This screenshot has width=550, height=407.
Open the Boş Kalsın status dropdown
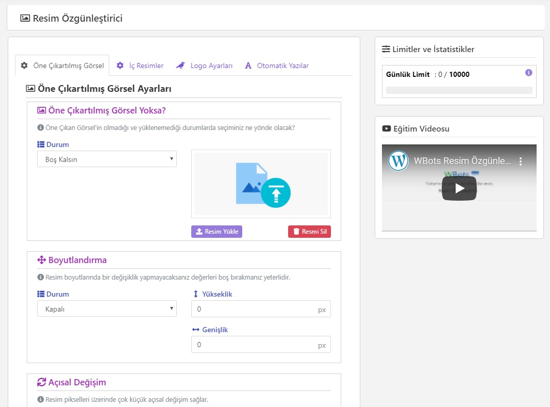[107, 159]
